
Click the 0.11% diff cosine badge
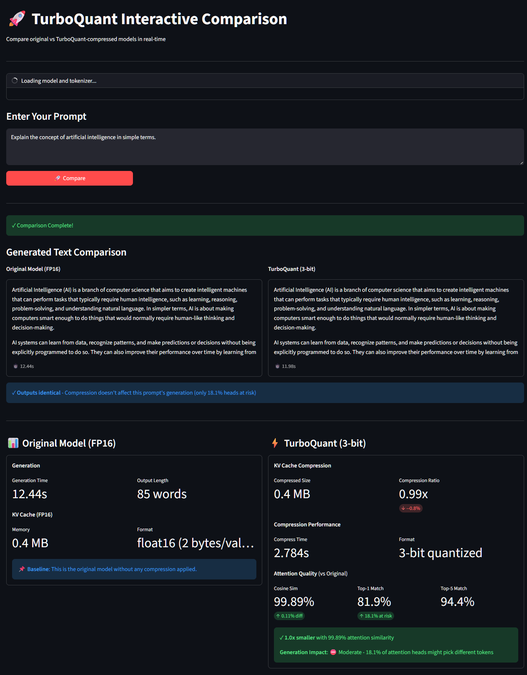point(289,616)
